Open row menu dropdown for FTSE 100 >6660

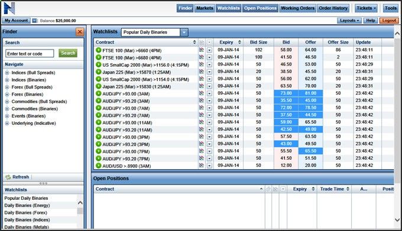[x=209, y=50]
